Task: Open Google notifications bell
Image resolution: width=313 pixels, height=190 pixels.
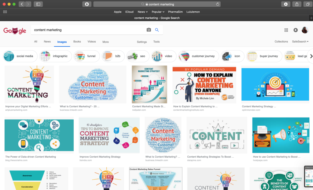Action: point(296,30)
